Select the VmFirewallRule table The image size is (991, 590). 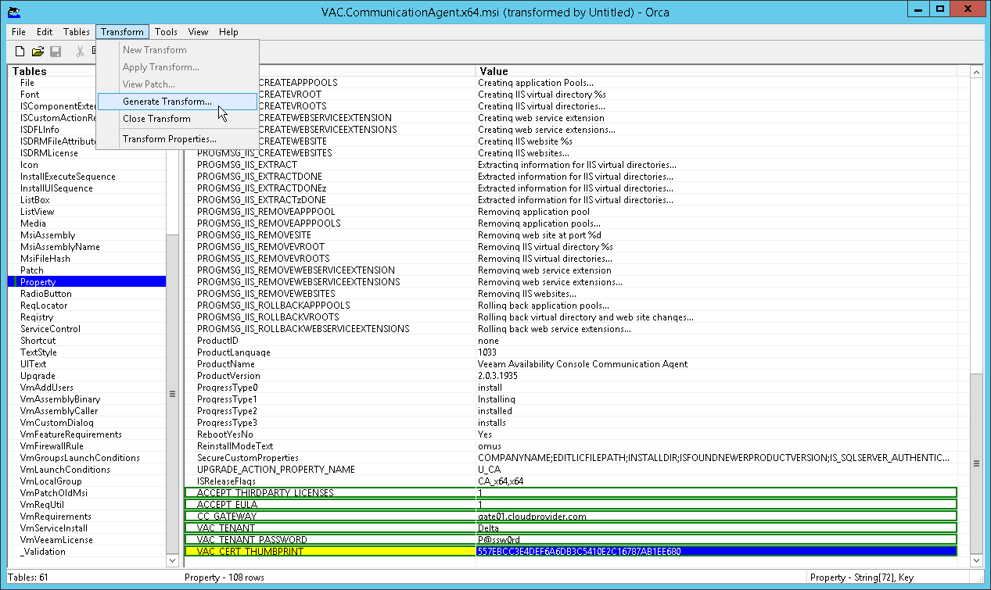(x=52, y=446)
